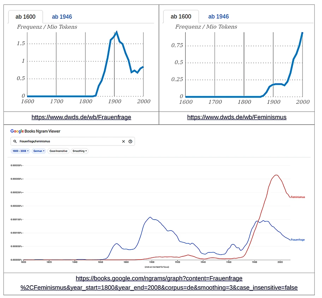Click into the Ngram search text field
Screen dimensions: 322x298
67,141
